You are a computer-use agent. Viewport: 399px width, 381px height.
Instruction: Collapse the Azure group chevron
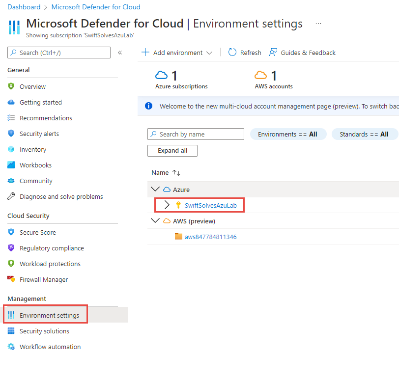155,189
